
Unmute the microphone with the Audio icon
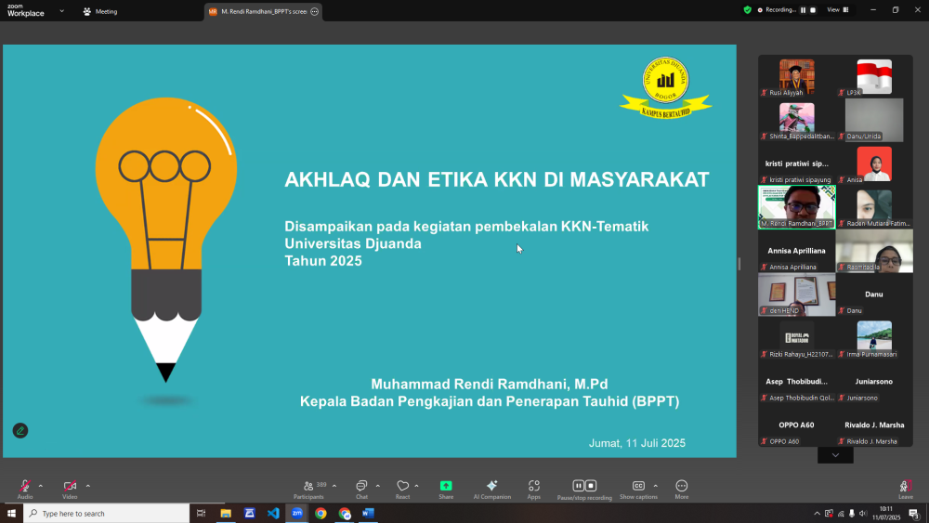click(x=25, y=486)
